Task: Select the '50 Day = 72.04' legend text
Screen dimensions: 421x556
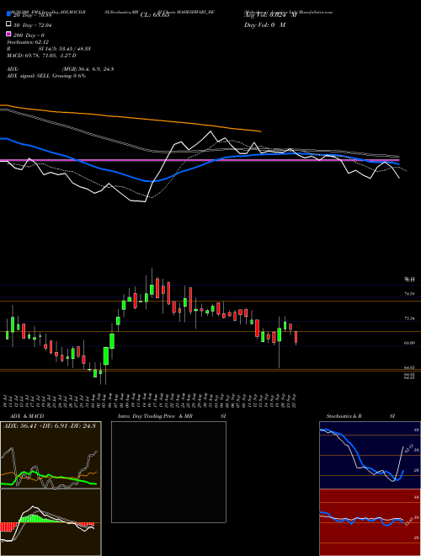Action: (x=33, y=25)
